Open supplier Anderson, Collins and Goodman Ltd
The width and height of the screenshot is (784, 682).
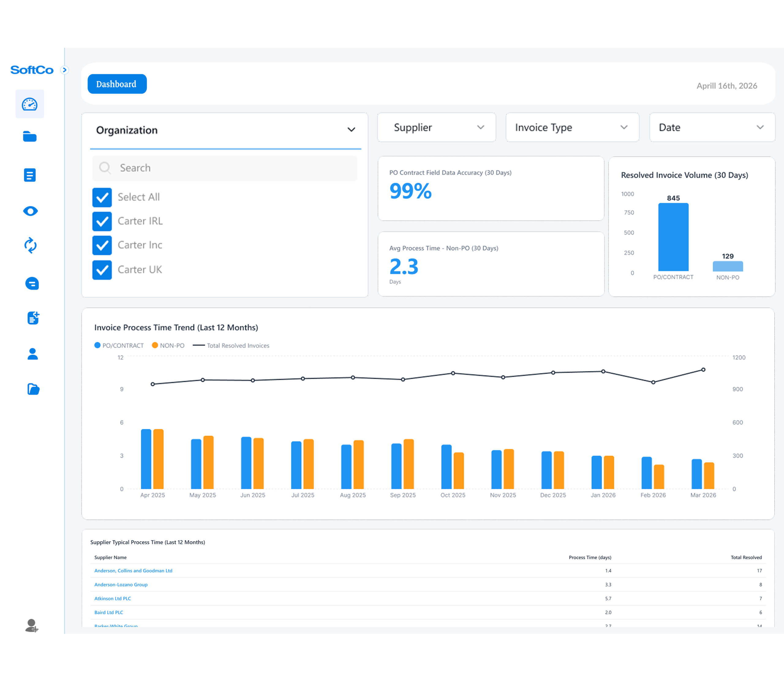coord(133,571)
